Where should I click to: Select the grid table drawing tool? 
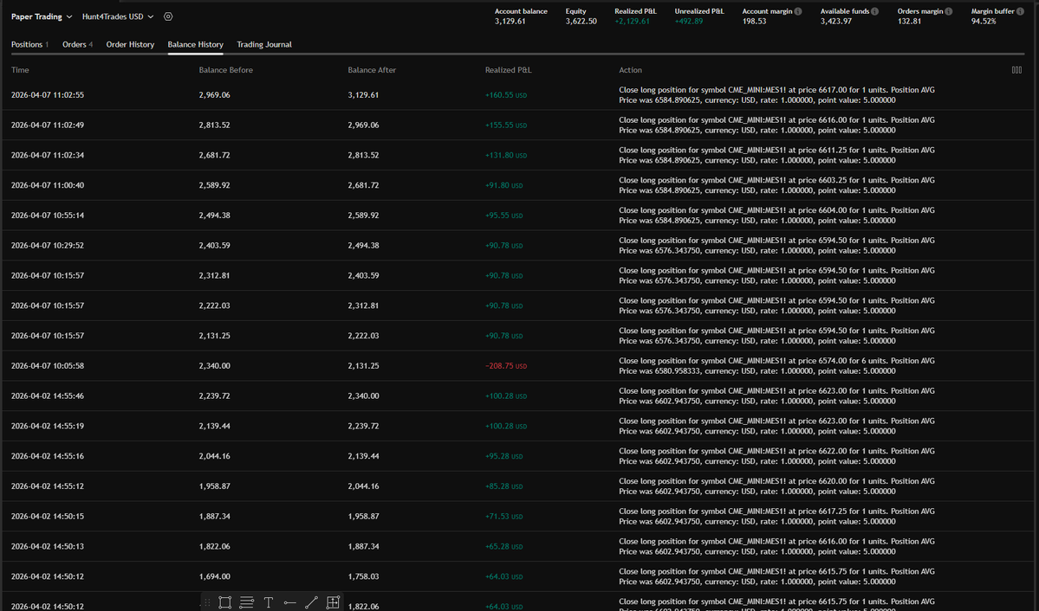point(333,602)
